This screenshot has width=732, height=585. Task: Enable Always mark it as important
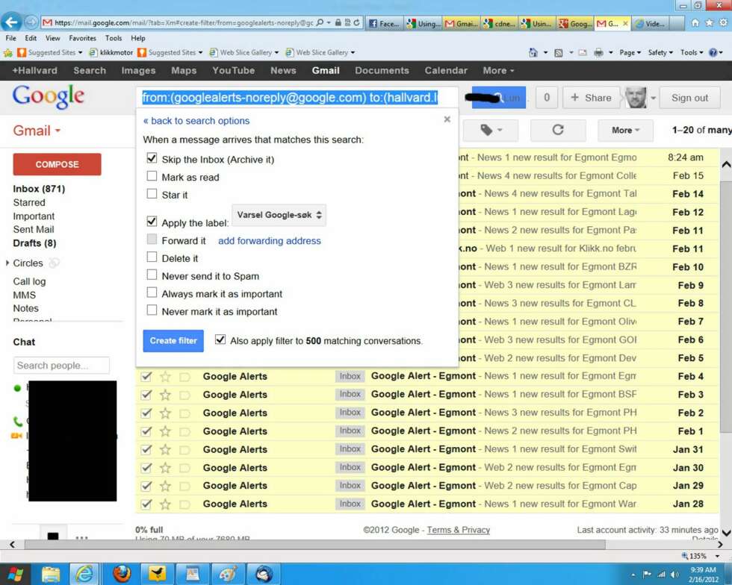(152, 292)
